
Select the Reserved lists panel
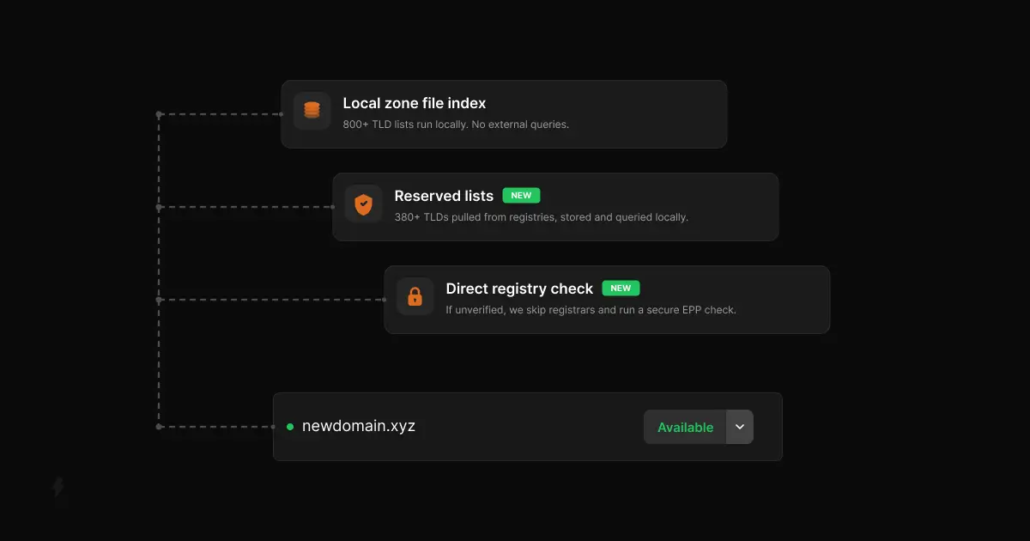(x=555, y=206)
